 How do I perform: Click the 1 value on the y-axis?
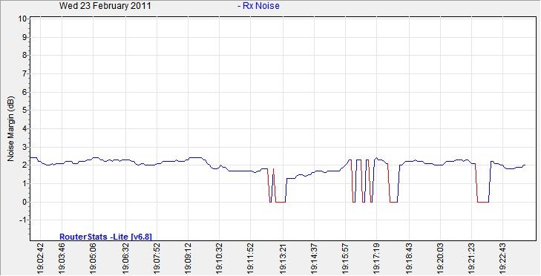(24, 184)
